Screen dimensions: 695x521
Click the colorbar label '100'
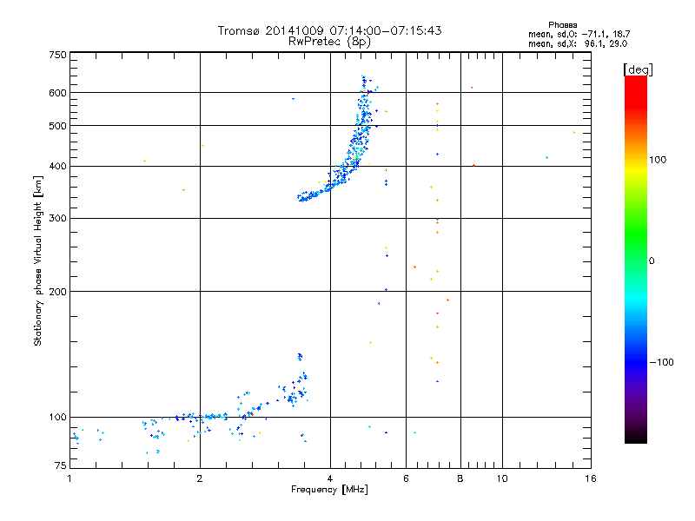(x=658, y=160)
